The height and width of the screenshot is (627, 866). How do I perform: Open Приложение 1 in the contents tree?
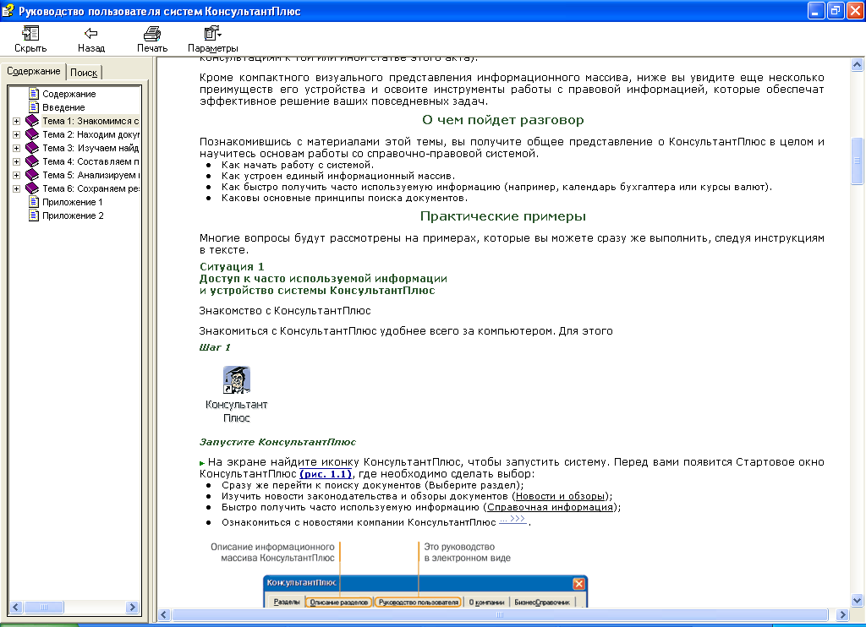coord(73,202)
